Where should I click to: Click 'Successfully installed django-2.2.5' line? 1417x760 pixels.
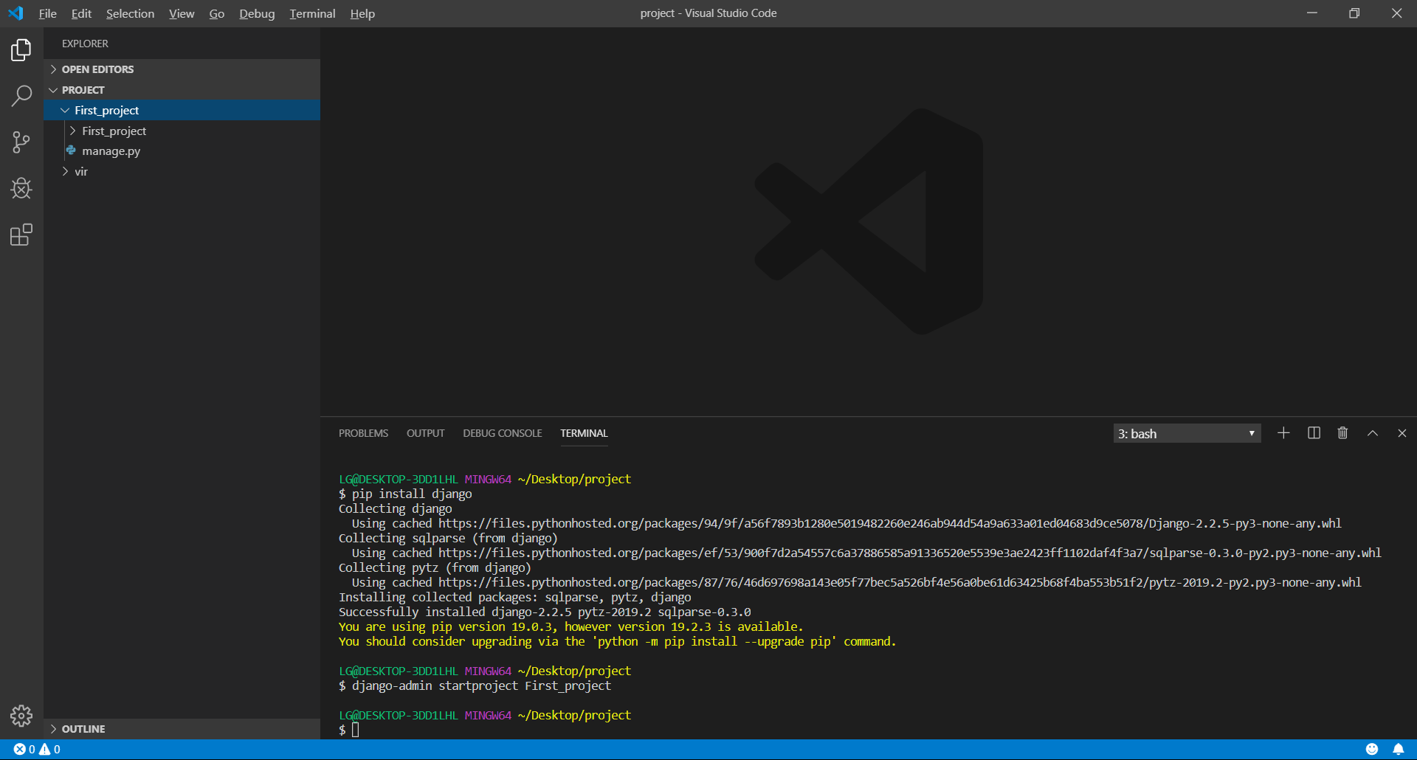pos(545,612)
